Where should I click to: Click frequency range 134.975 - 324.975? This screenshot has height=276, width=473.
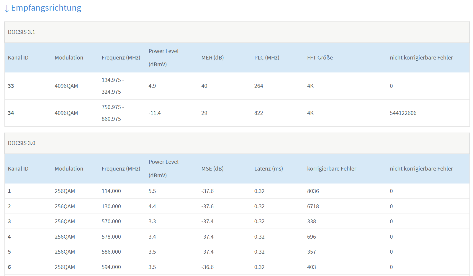[x=112, y=86]
